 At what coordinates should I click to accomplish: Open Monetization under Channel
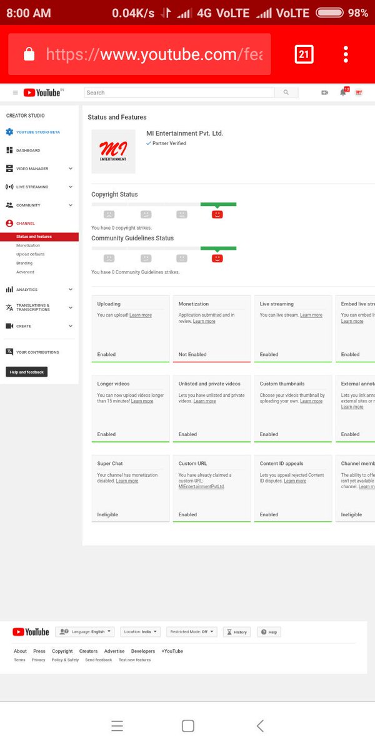(x=28, y=245)
